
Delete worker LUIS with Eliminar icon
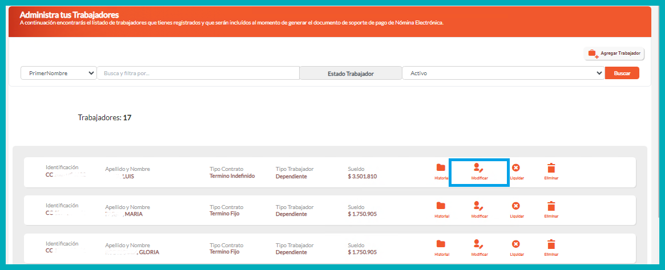(551, 168)
